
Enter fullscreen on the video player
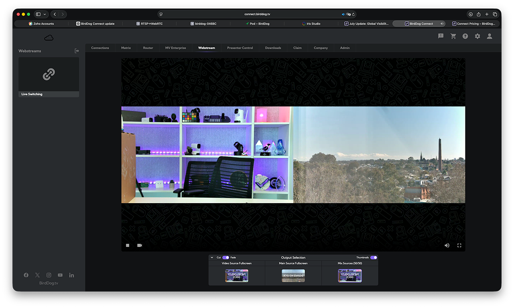click(x=459, y=245)
